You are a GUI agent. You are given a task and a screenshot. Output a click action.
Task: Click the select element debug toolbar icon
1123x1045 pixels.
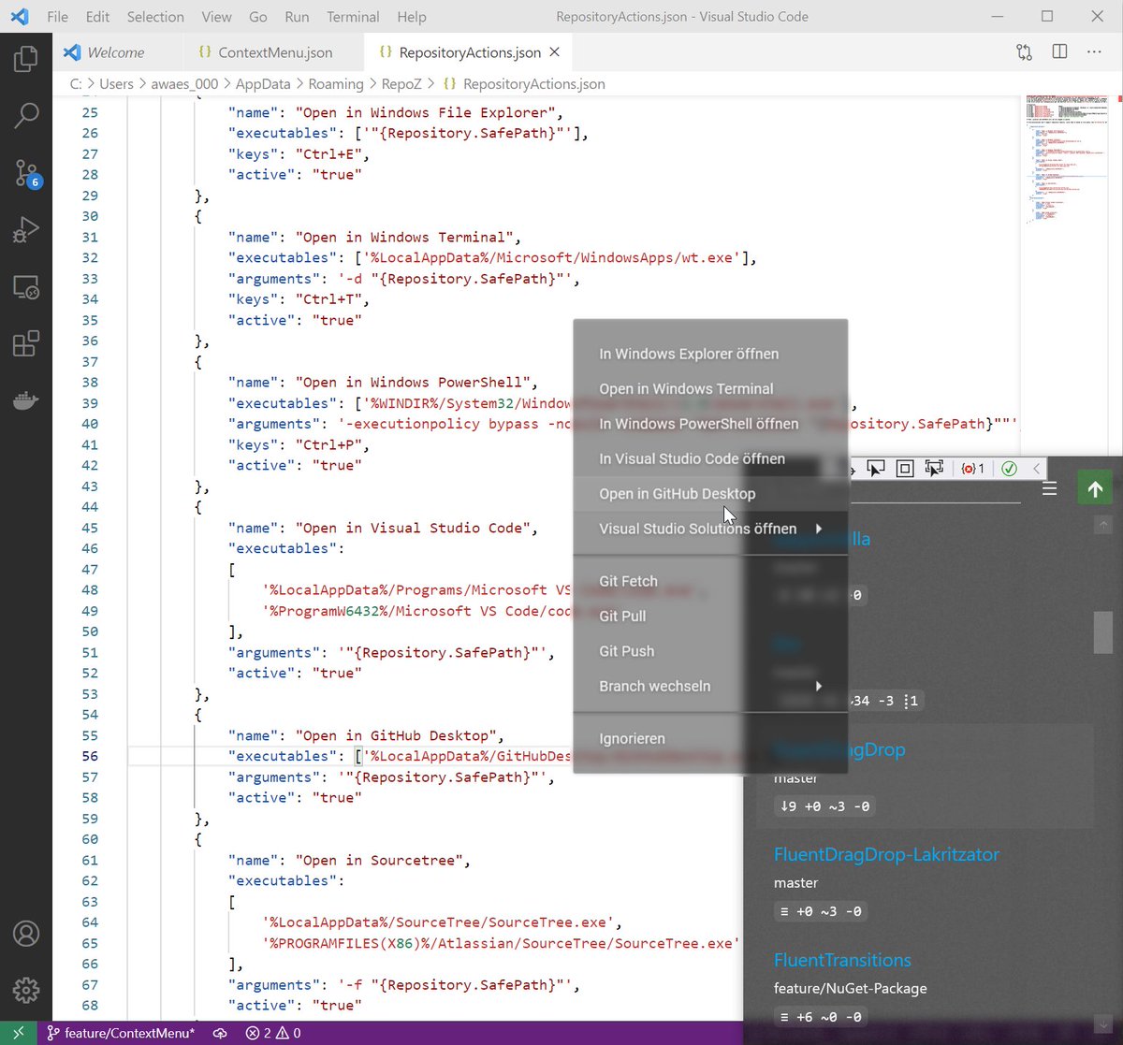coord(876,468)
